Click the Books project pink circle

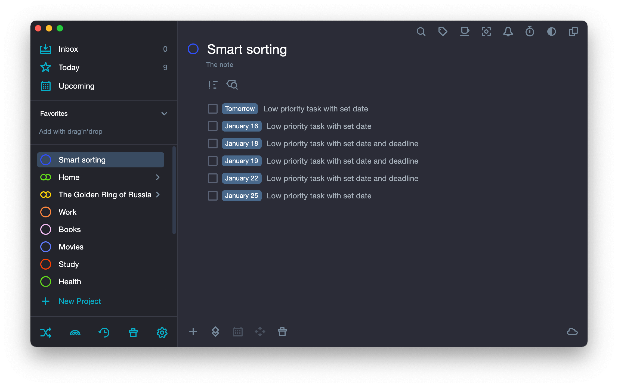tap(46, 229)
